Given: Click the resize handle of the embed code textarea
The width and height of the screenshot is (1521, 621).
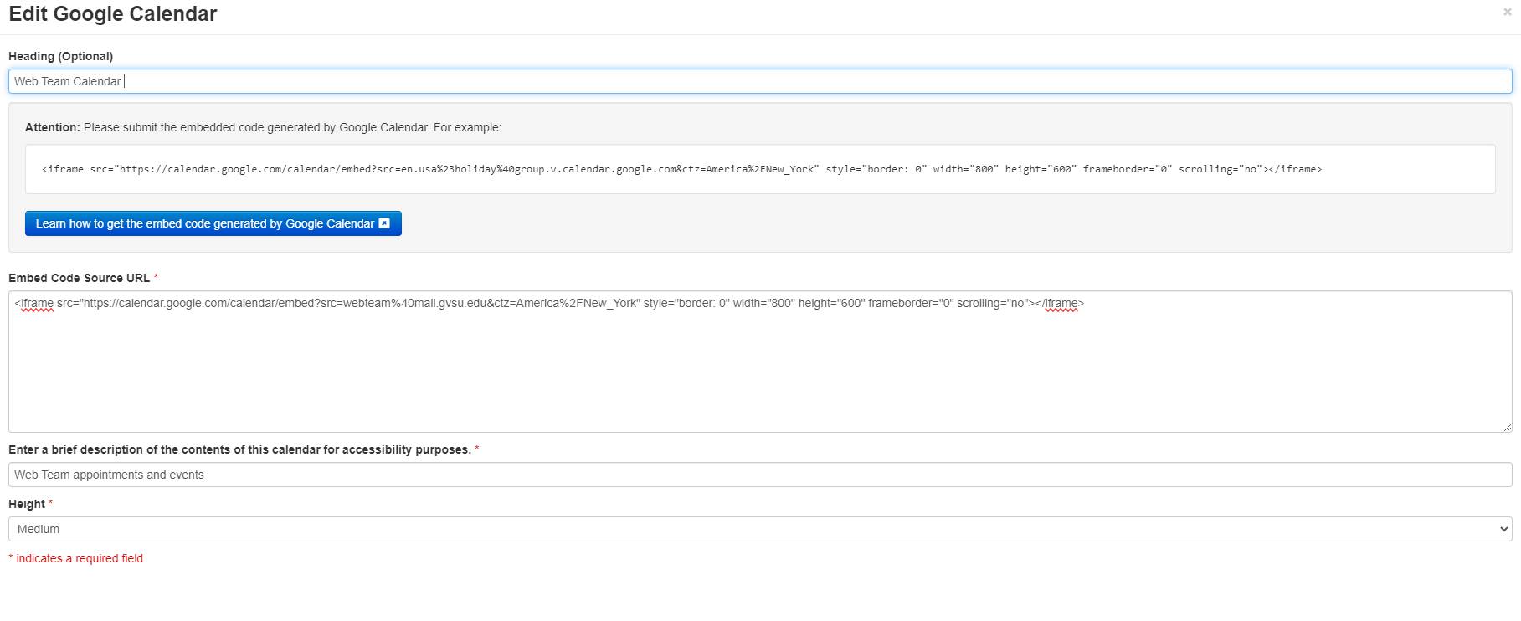Looking at the screenshot, I should click(x=1507, y=427).
